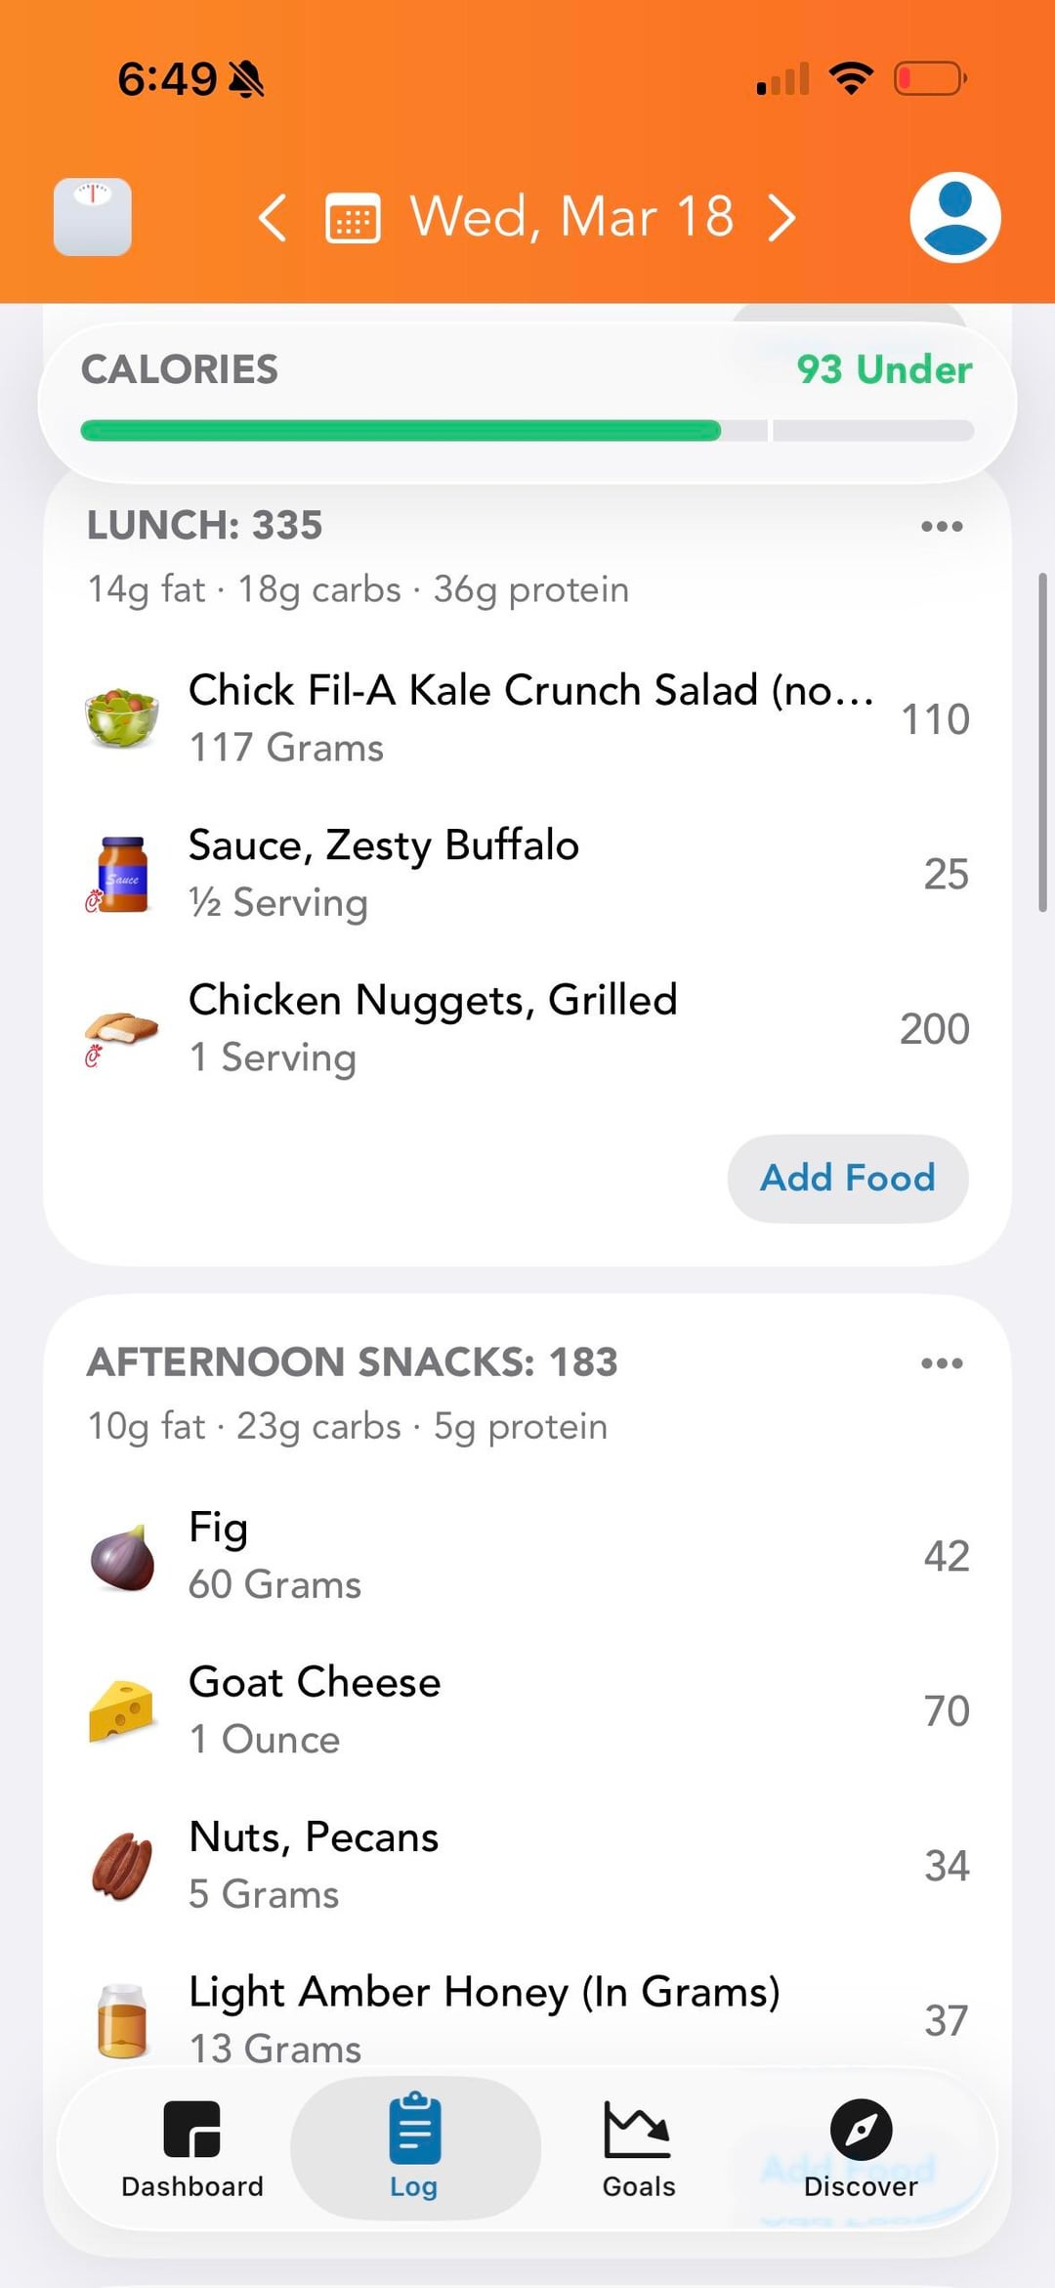Tap the Zesty Buffalo sauce jar icon
The height and width of the screenshot is (2288, 1055).
tap(121, 874)
